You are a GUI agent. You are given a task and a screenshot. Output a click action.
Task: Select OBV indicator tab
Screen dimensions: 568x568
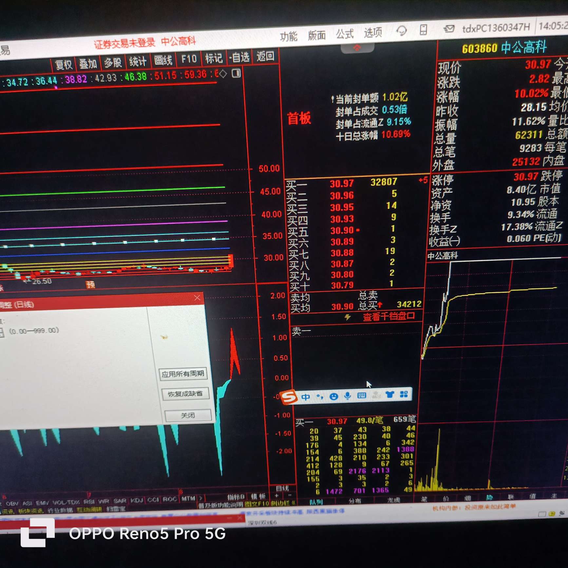pos(12,503)
